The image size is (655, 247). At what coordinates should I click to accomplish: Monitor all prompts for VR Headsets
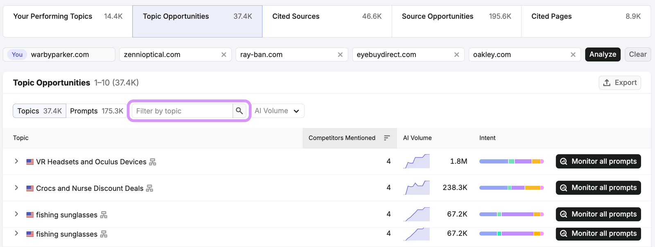pos(598,161)
